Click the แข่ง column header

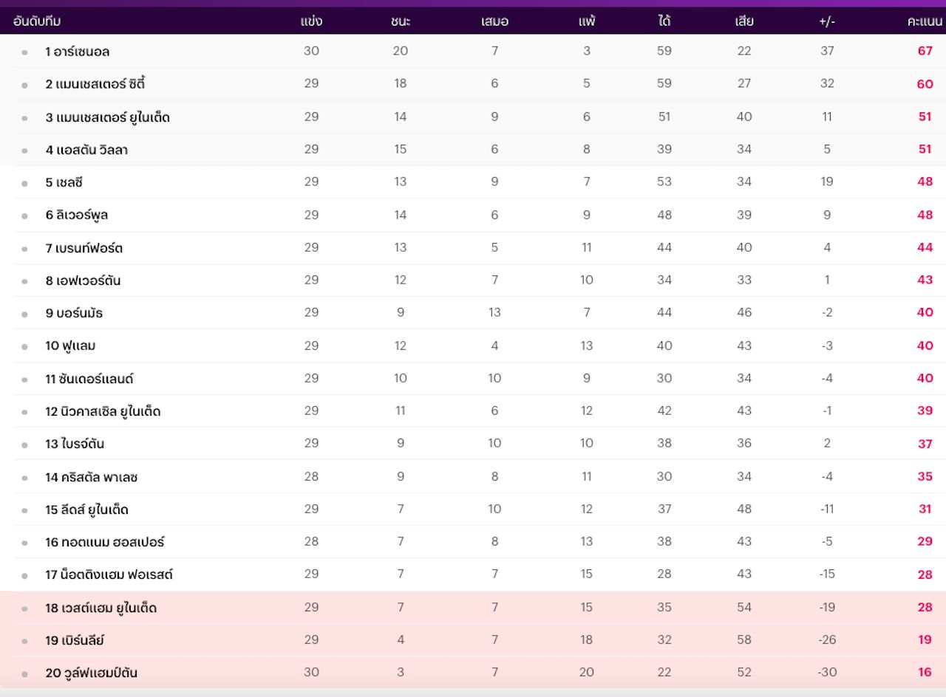tap(311, 21)
